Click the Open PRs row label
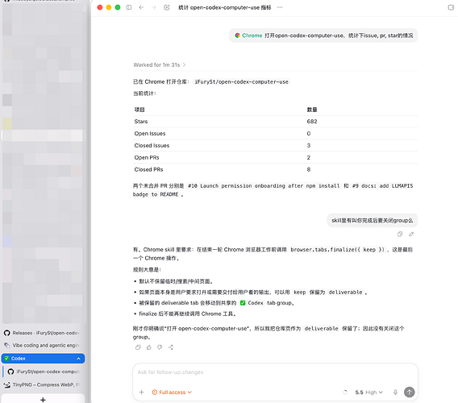The width and height of the screenshot is (458, 403). (x=147, y=157)
